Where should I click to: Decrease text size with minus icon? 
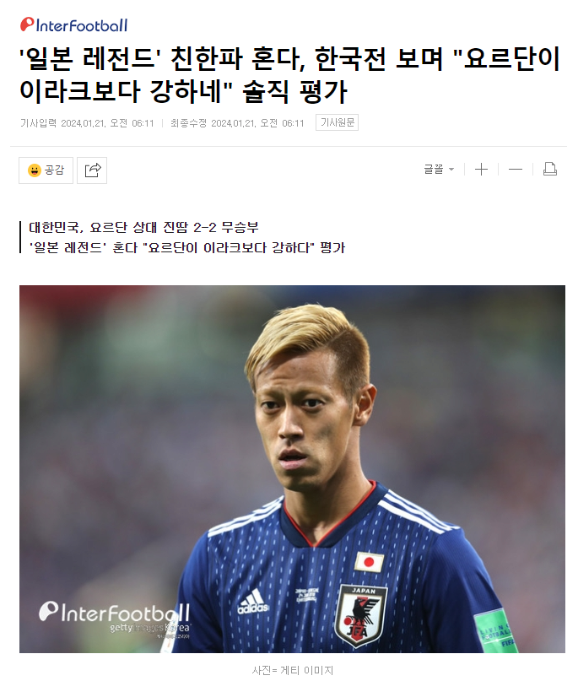[x=516, y=169]
